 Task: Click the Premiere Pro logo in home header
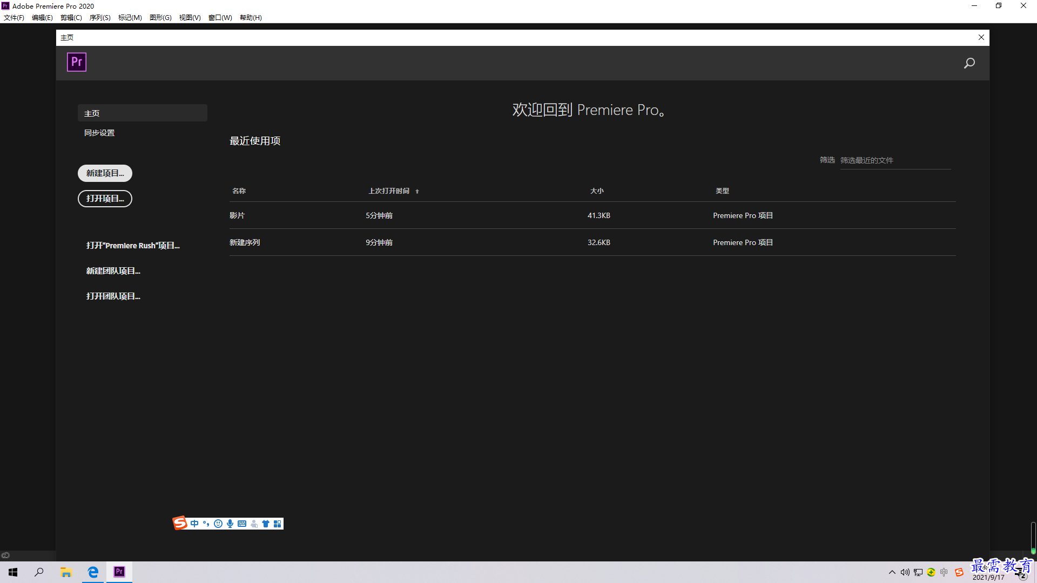[77, 62]
